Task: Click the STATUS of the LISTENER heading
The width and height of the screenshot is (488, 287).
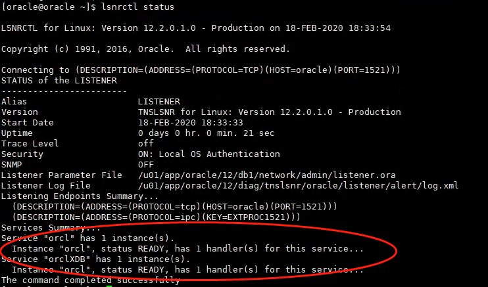Action: pyautogui.click(x=59, y=81)
